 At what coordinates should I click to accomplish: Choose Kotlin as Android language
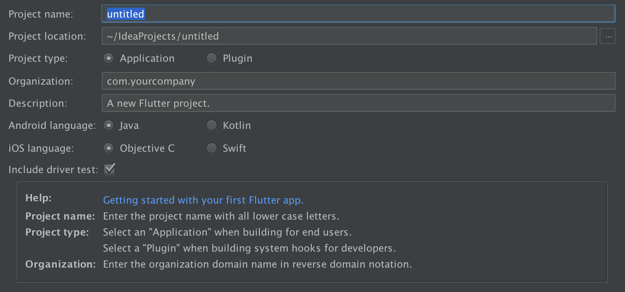point(211,125)
